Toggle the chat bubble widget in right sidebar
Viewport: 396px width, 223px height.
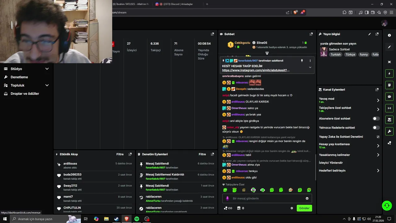(389, 97)
